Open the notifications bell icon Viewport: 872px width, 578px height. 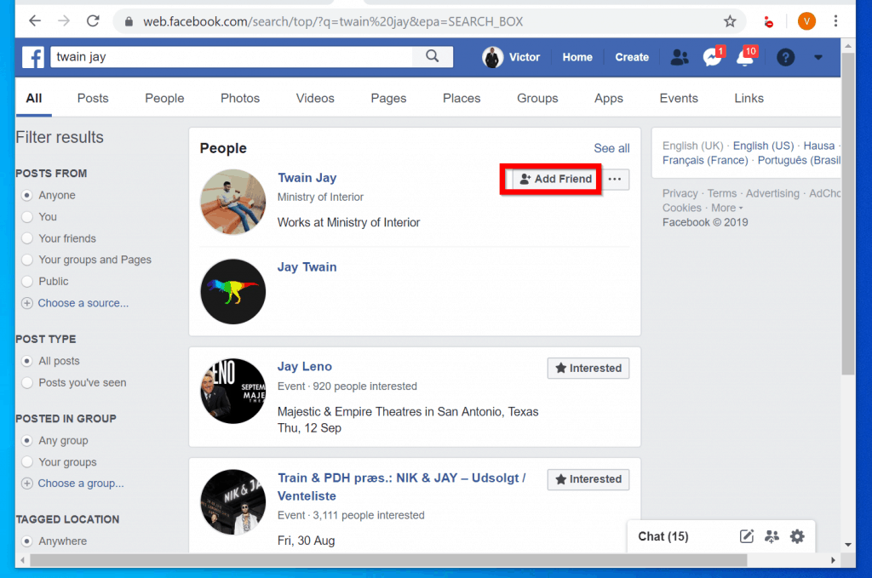[745, 57]
